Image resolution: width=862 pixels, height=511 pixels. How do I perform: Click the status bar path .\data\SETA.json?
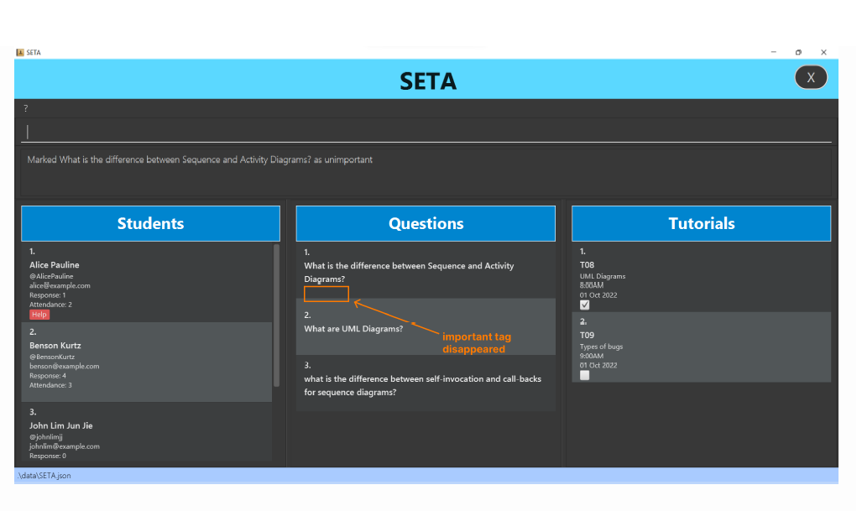coord(44,476)
